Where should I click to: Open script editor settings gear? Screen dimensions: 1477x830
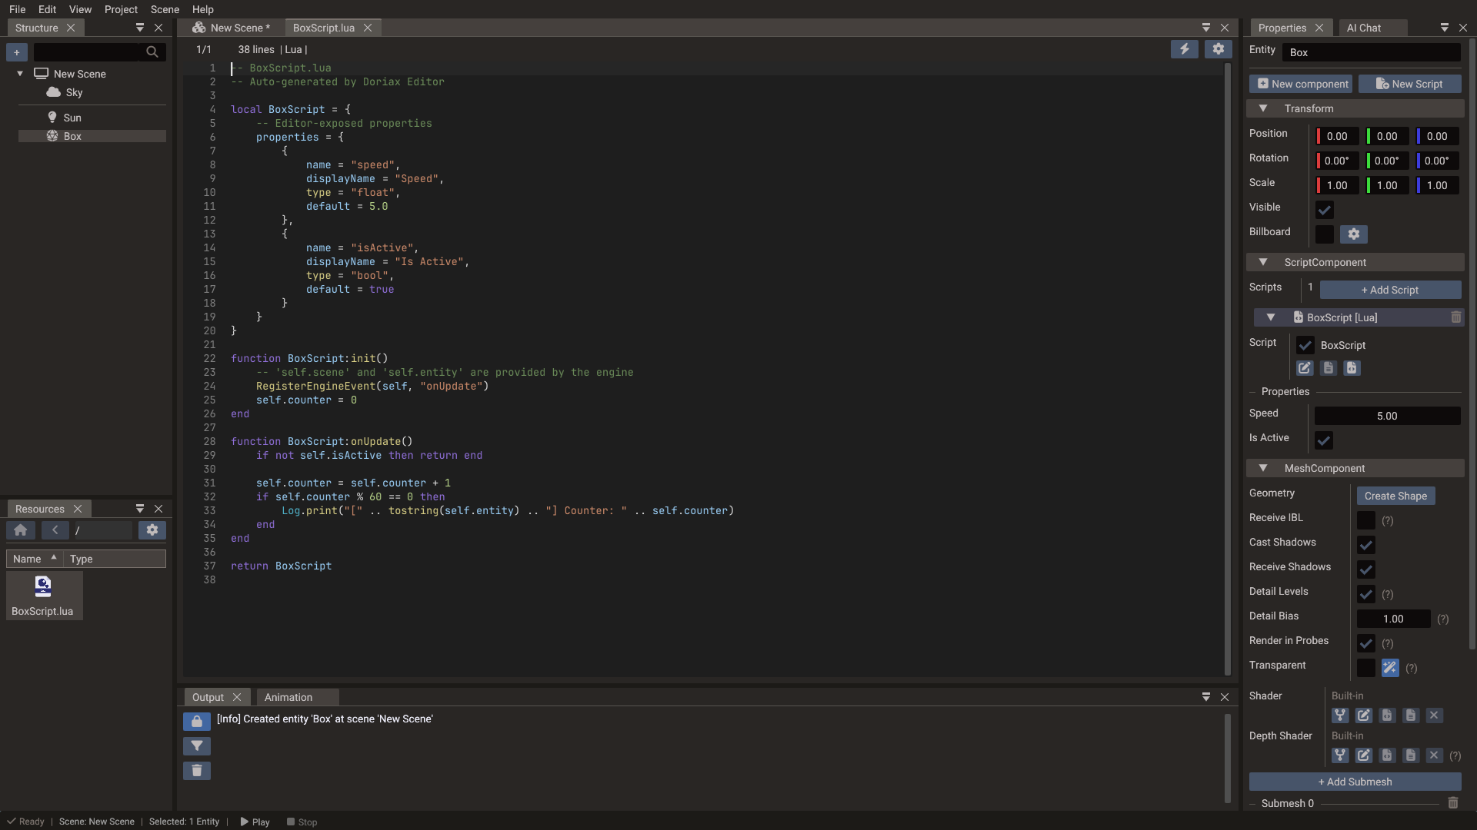point(1219,49)
